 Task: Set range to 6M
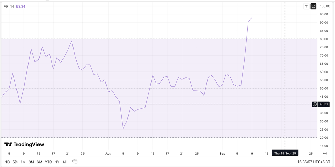tap(40, 162)
